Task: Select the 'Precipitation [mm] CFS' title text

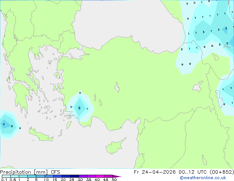Action: (30, 172)
